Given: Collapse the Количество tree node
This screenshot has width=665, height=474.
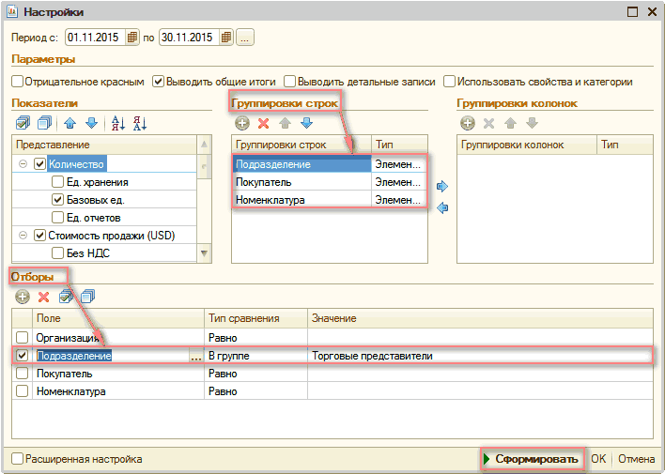Looking at the screenshot, I should tap(22, 164).
